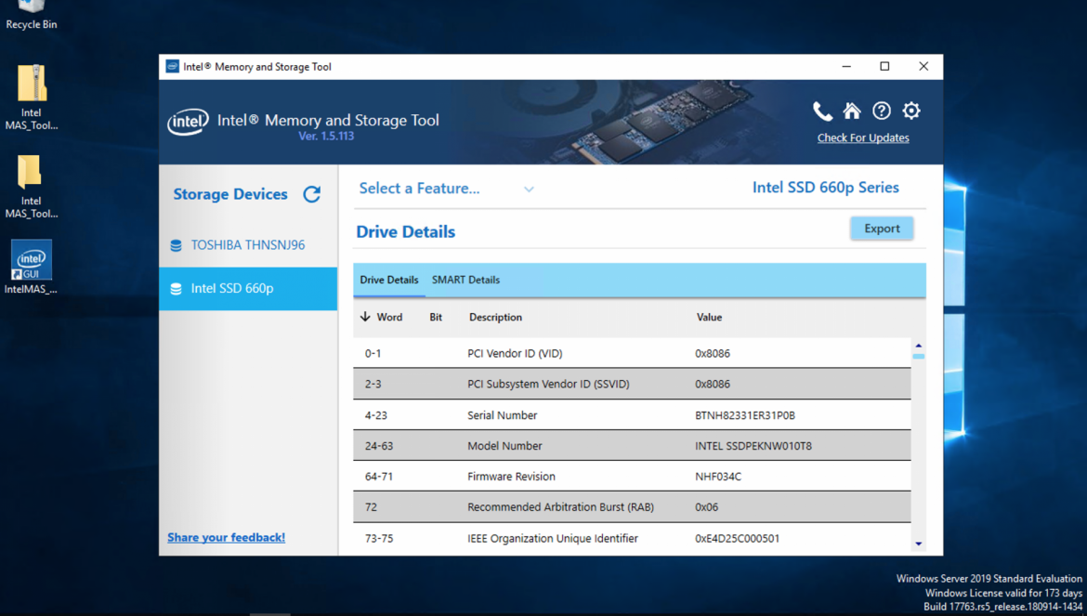The width and height of the screenshot is (1087, 616).
Task: Click the version text Ver. 1.5.113
Action: coord(326,136)
